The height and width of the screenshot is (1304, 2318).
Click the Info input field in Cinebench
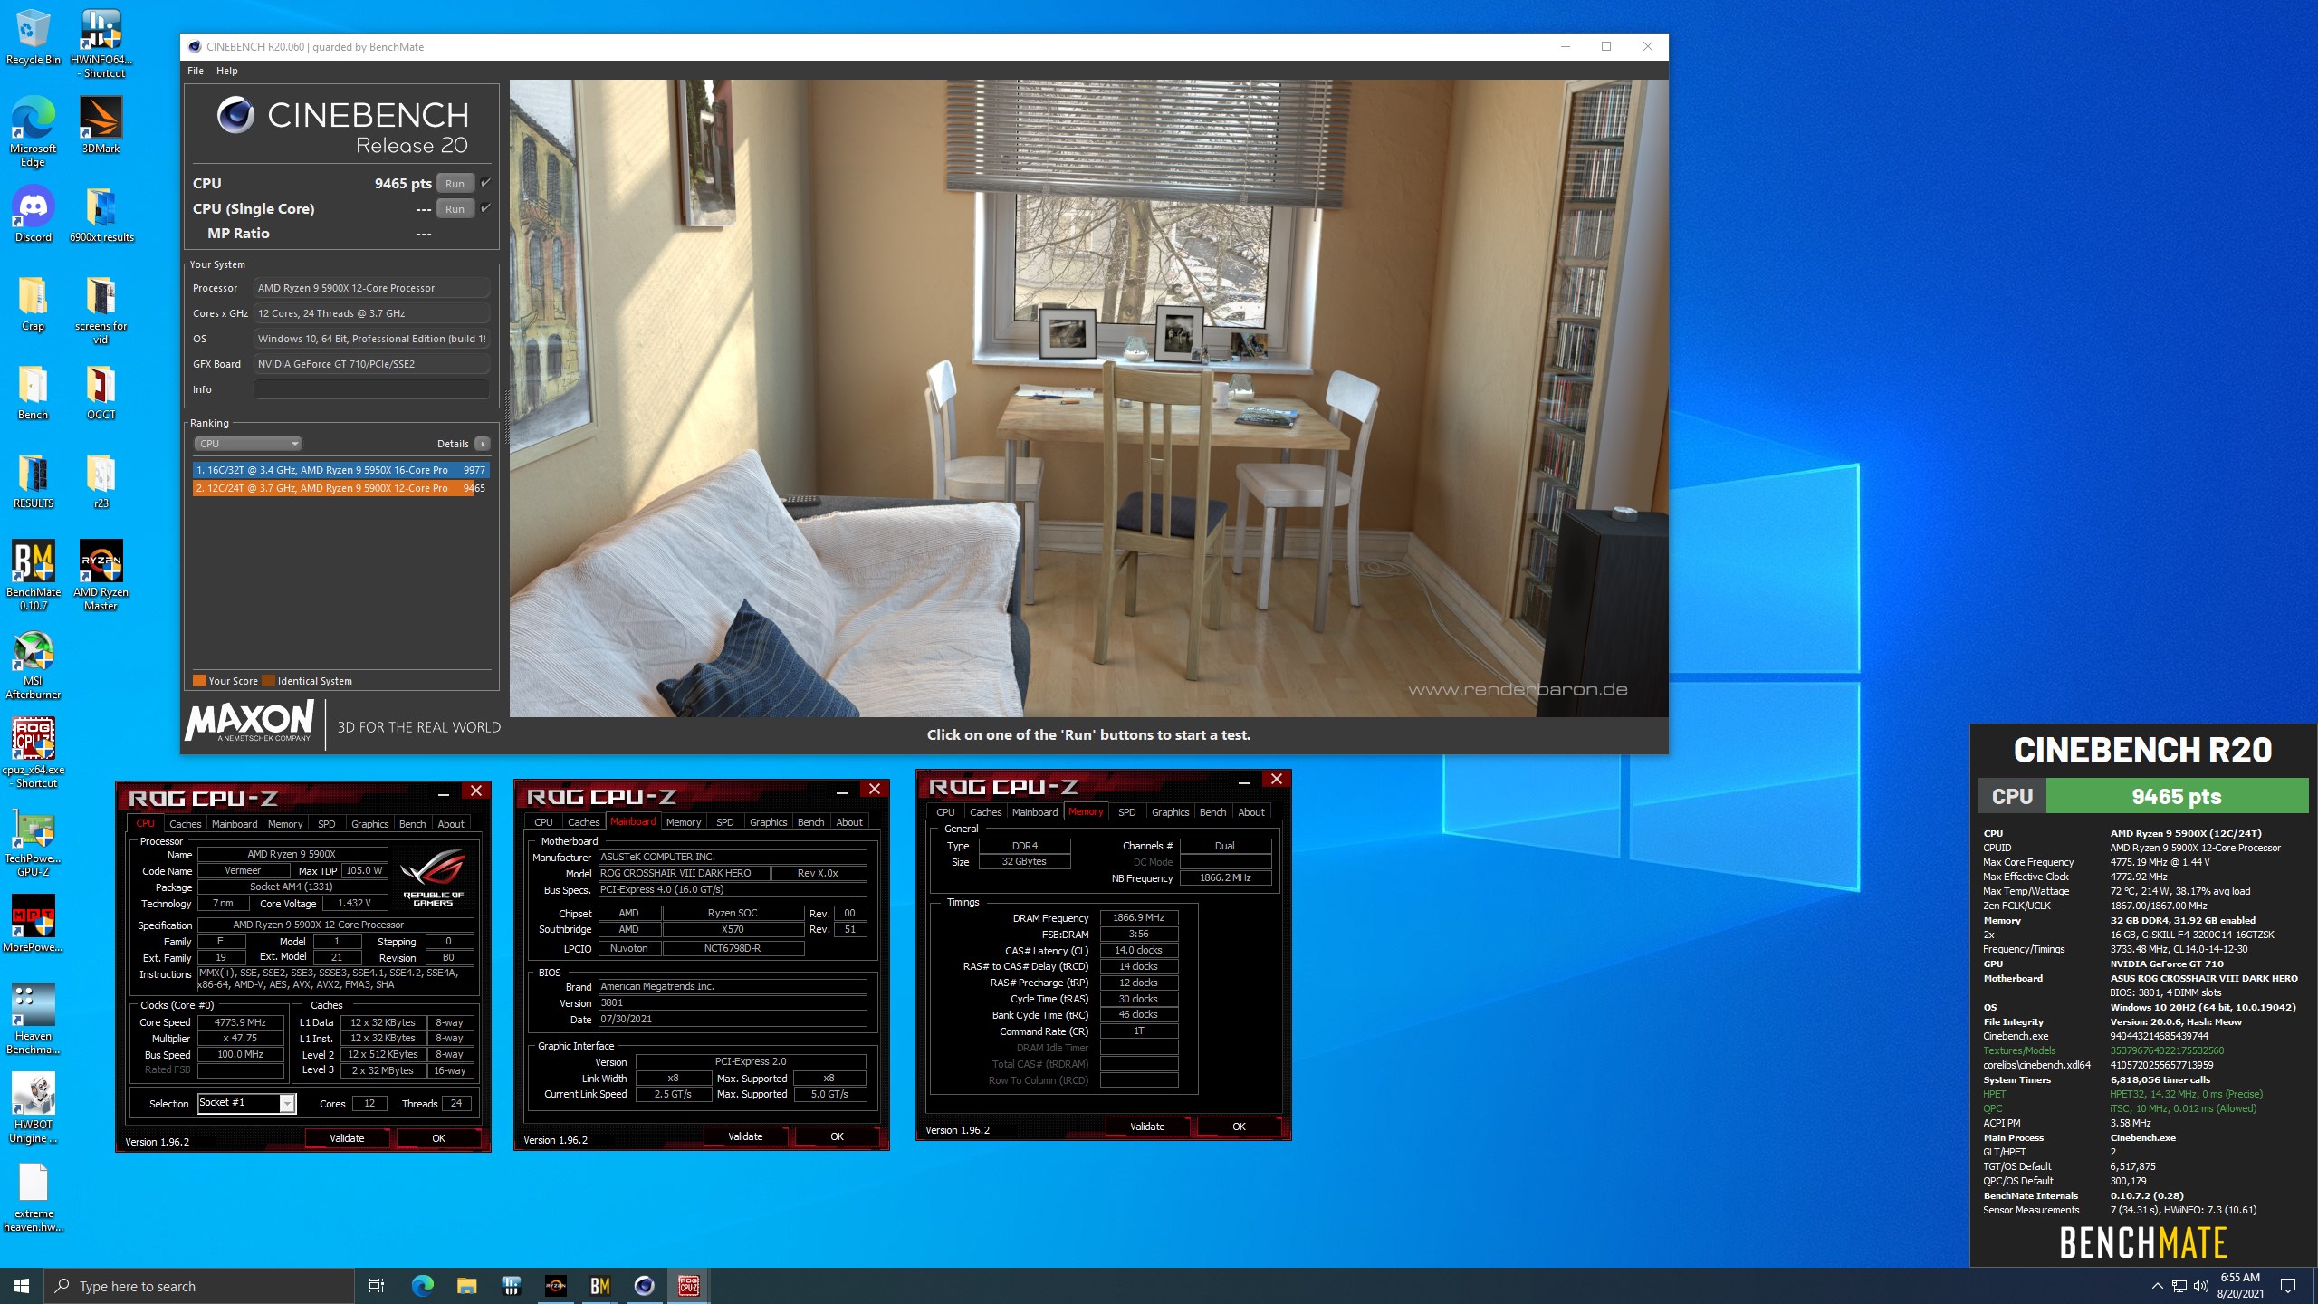click(x=371, y=389)
